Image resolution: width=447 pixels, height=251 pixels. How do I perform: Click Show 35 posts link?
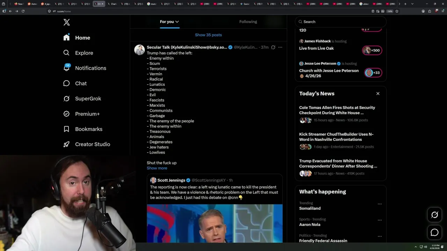[208, 35]
